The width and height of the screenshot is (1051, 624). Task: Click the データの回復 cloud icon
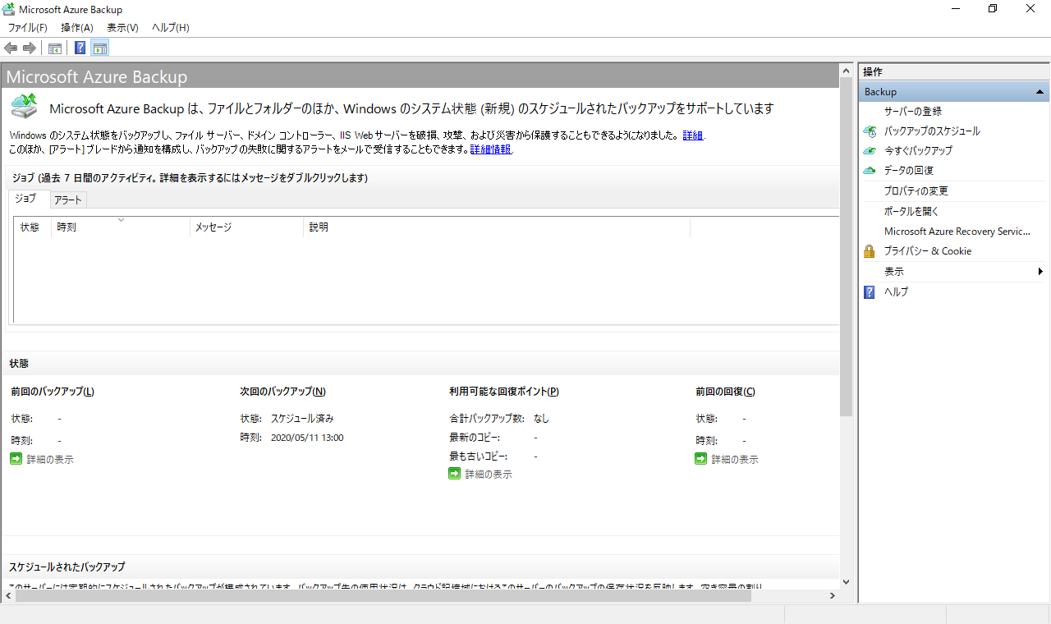(x=870, y=171)
